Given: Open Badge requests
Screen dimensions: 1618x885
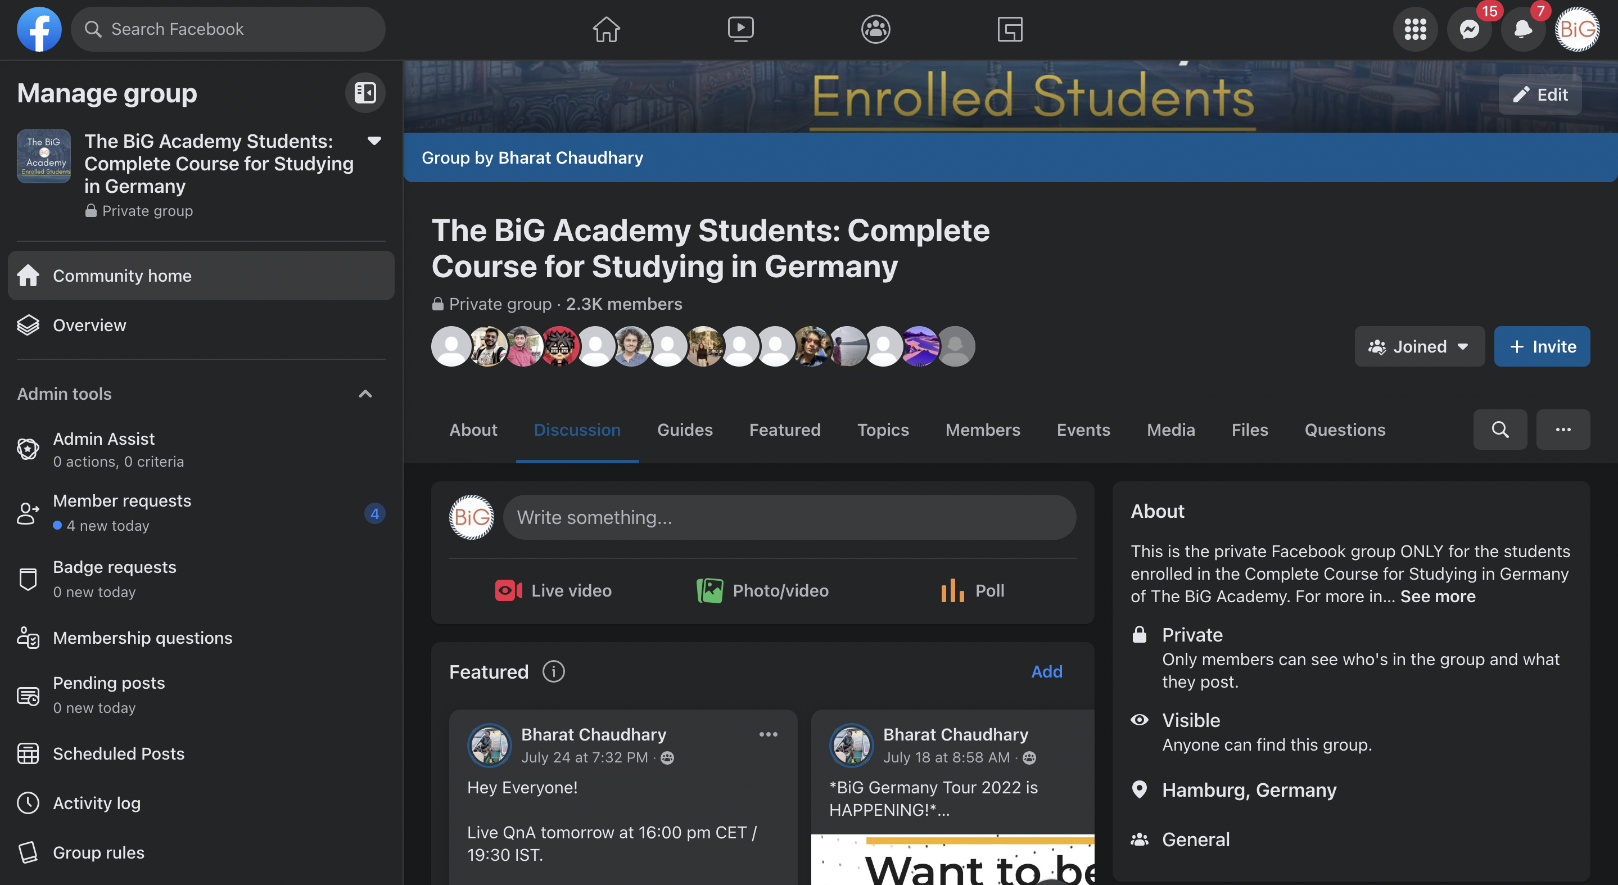Looking at the screenshot, I should [201, 579].
